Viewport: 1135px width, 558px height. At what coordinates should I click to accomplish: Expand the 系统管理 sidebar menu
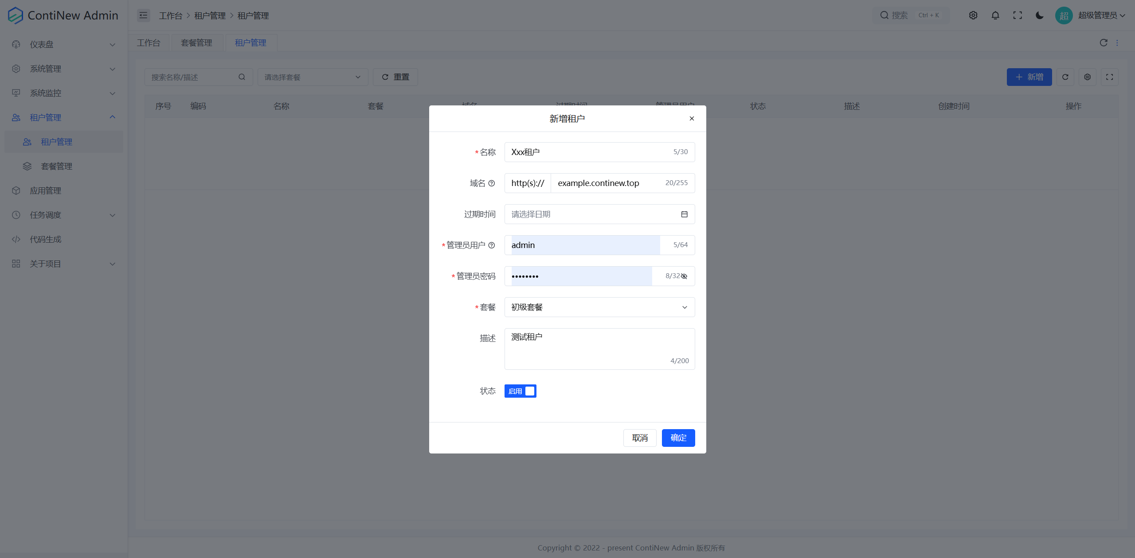pos(64,69)
